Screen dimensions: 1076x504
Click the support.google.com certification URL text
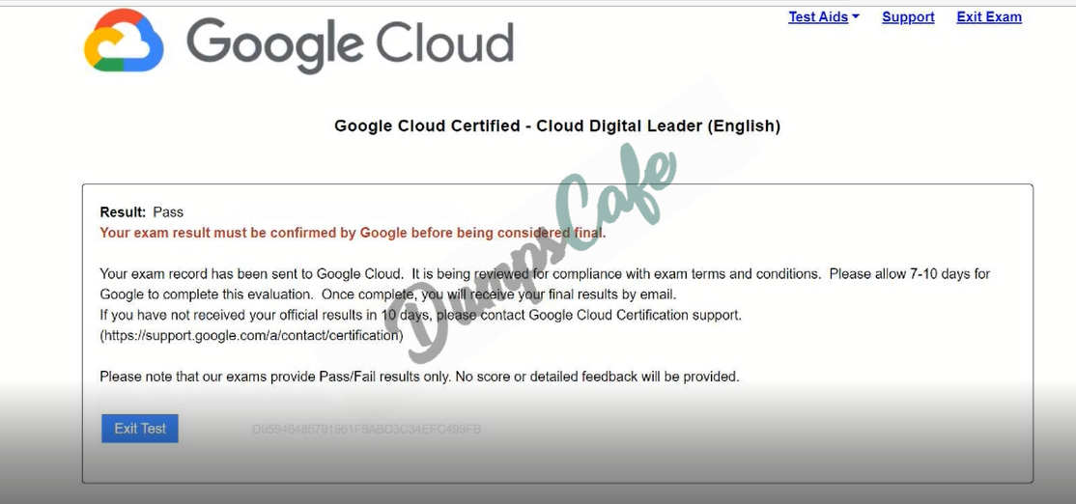(x=252, y=336)
